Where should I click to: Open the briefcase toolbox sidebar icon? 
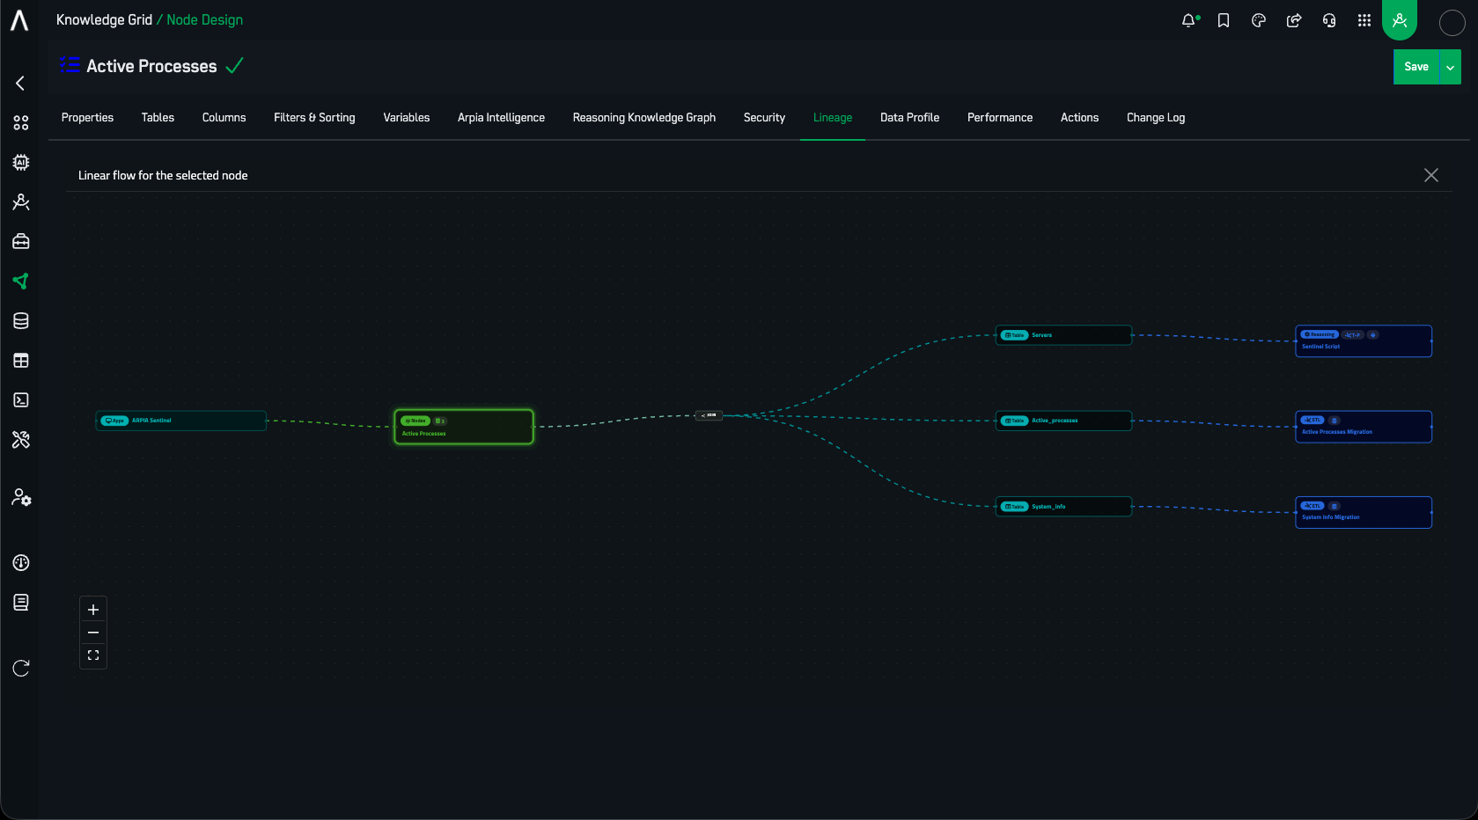[x=21, y=242]
